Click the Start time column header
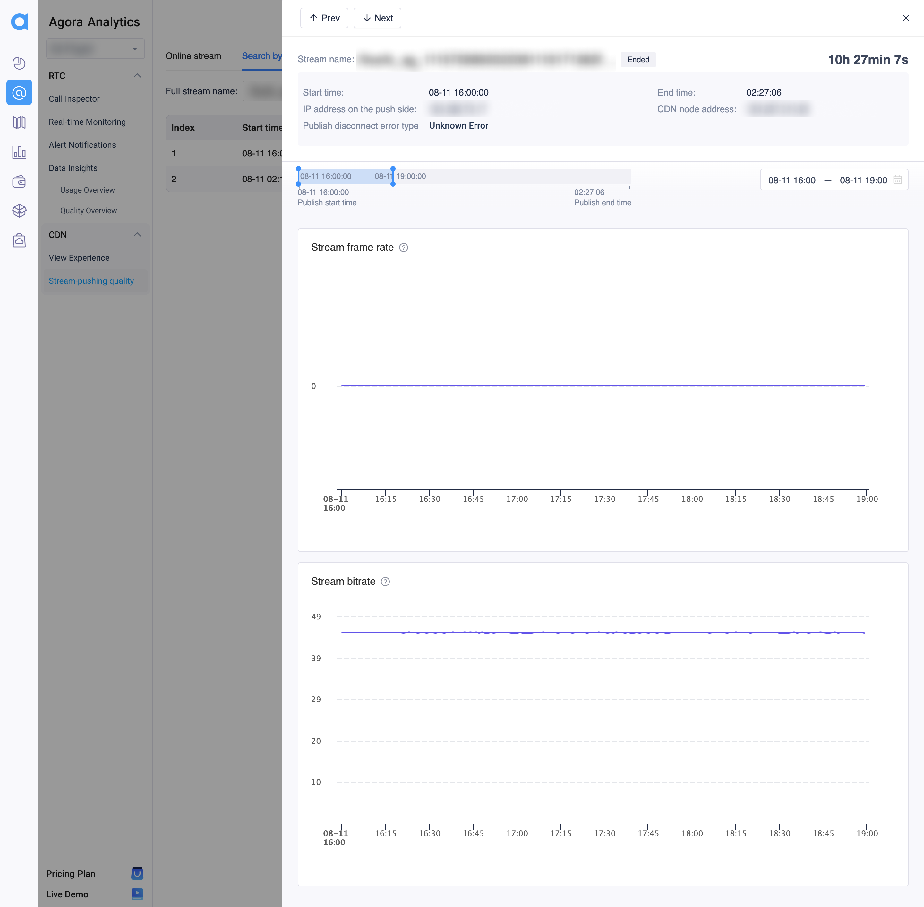This screenshot has height=907, width=924. click(262, 128)
